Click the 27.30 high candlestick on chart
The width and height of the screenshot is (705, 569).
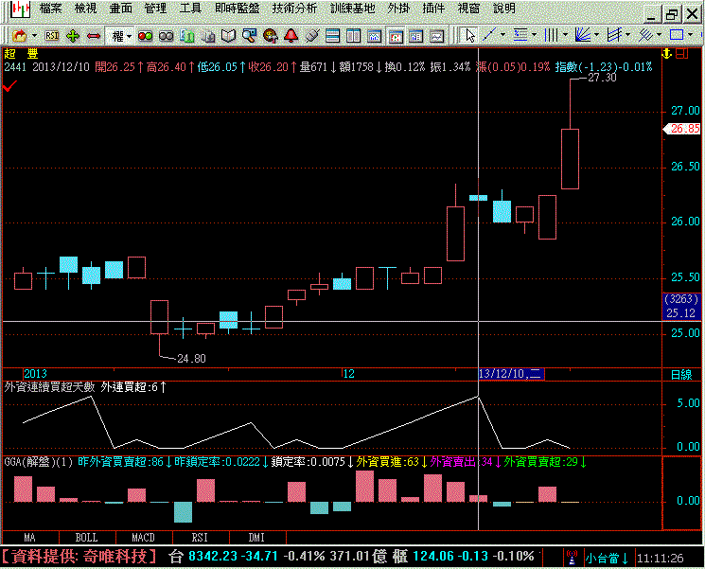(571, 158)
